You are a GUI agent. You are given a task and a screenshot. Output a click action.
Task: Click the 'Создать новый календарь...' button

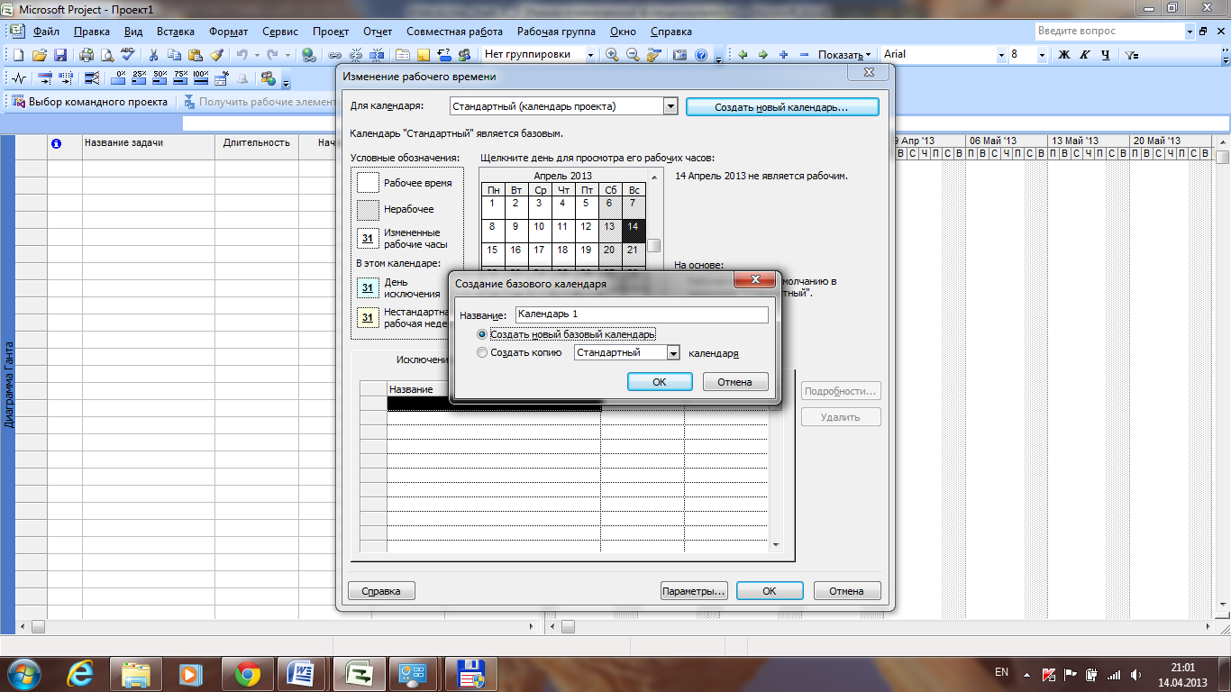781,106
